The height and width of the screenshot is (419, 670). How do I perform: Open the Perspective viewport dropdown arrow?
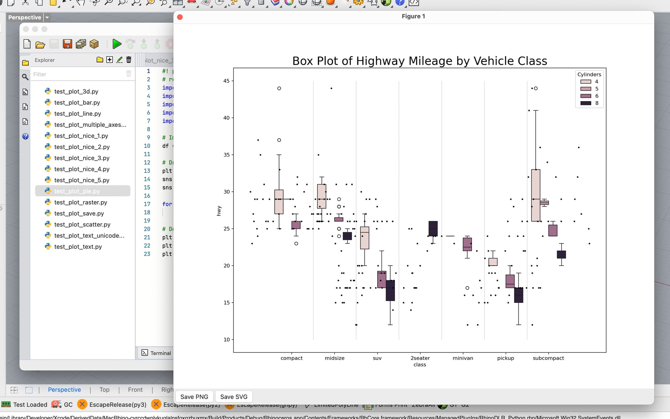47,17
